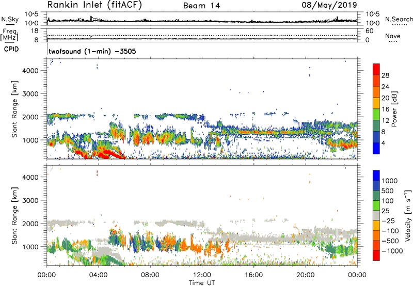Click the '60' tick on Nave axis

point(369,31)
